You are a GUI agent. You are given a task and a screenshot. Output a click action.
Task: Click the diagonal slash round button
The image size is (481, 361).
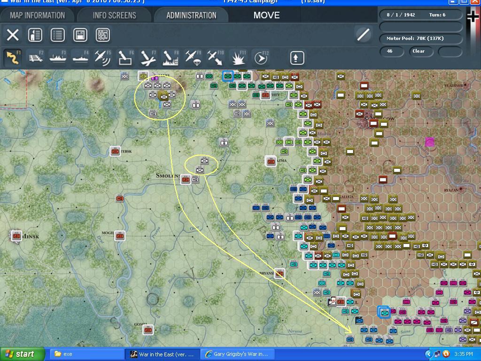363,34
